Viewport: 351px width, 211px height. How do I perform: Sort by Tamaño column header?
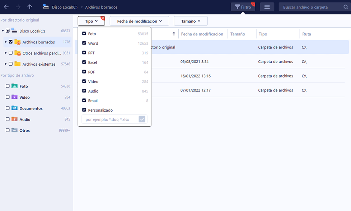tap(238, 34)
